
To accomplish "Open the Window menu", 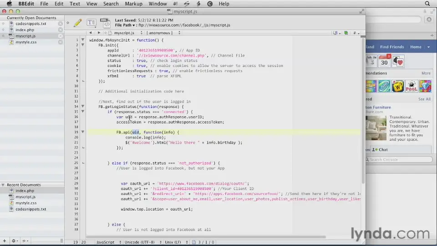I will pos(158,4).
